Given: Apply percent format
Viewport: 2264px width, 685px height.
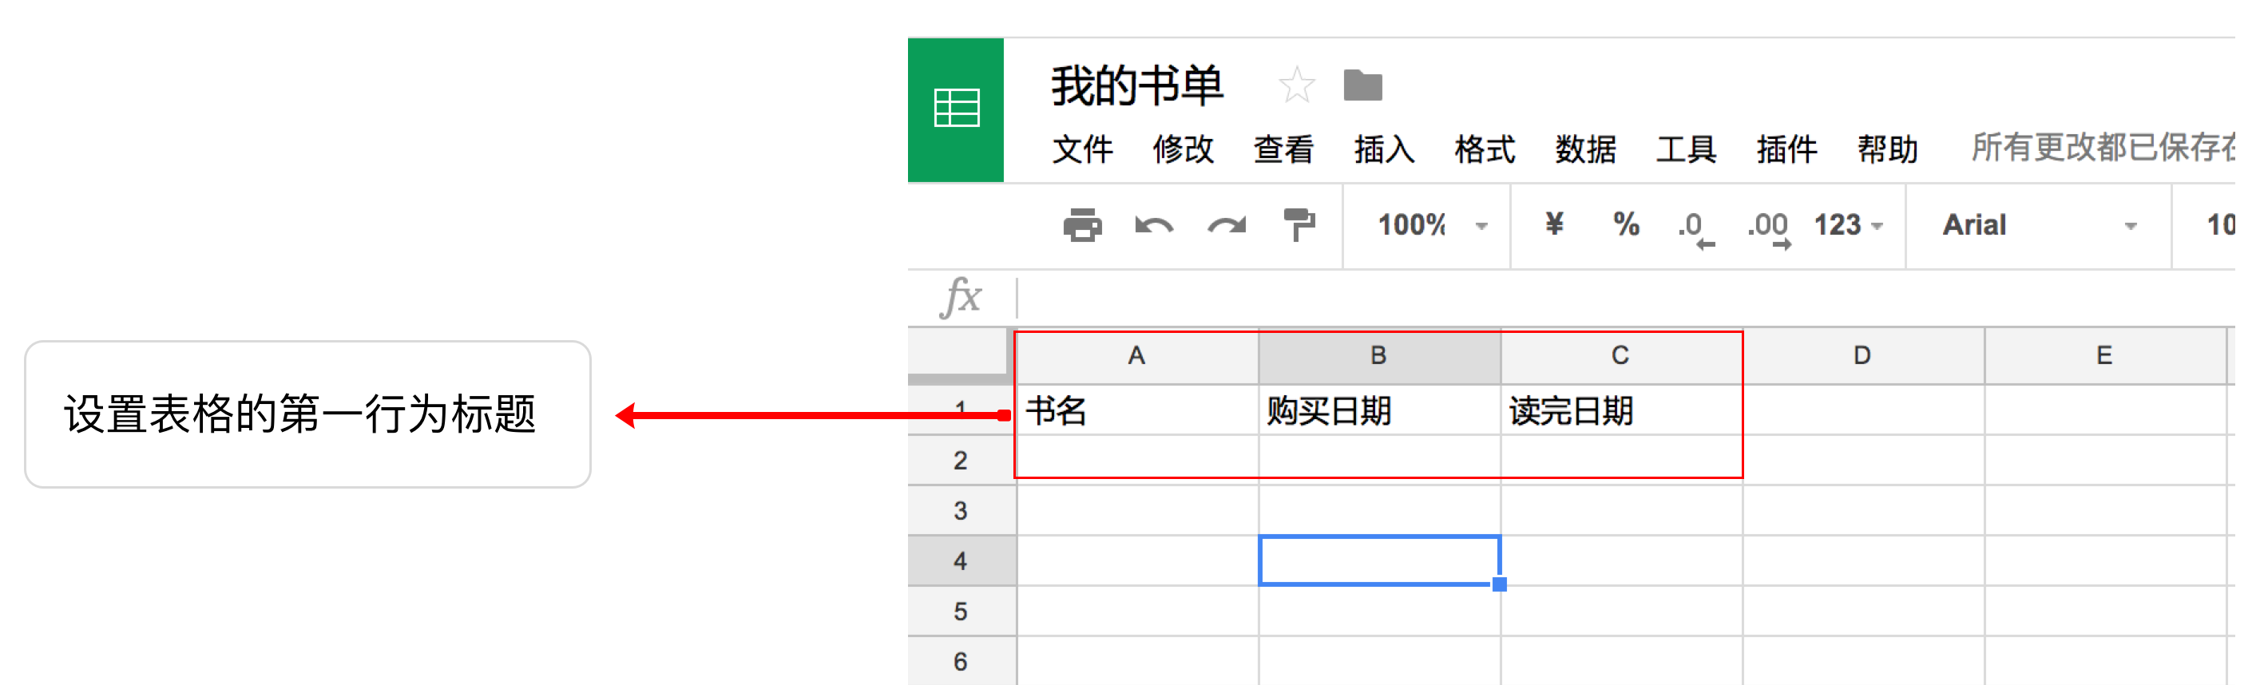Looking at the screenshot, I should pyautogui.click(x=1625, y=225).
